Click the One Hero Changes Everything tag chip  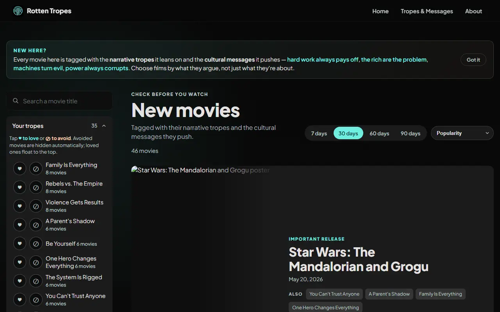[x=325, y=307]
